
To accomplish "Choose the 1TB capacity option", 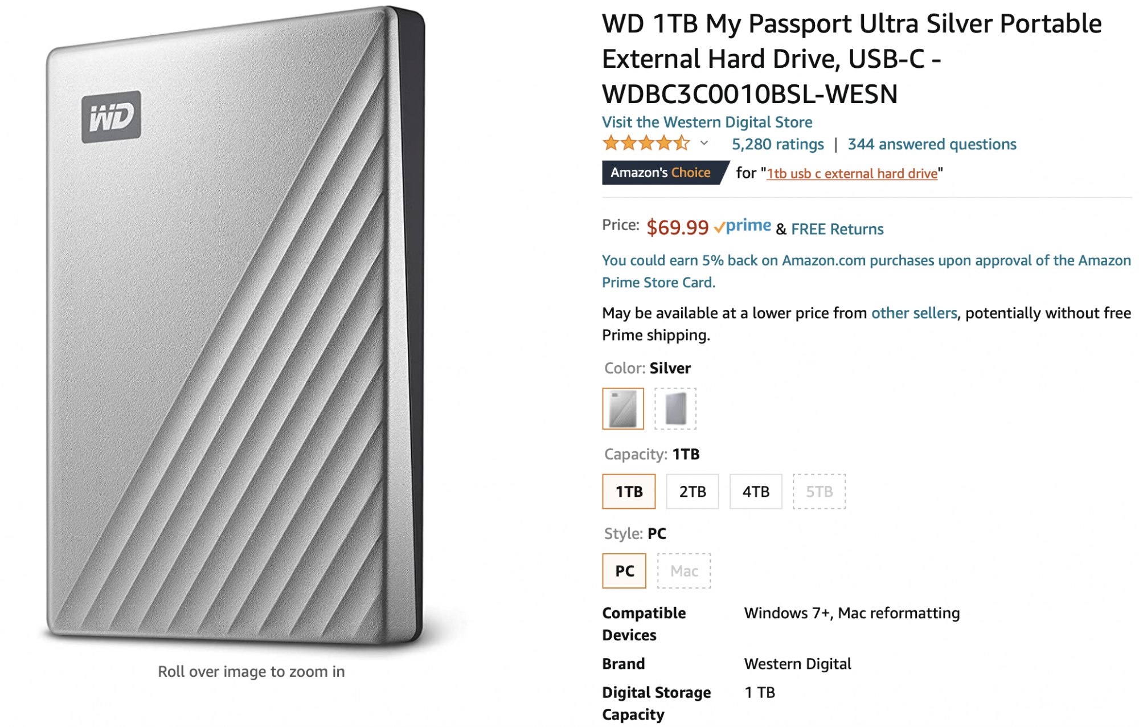I will click(x=629, y=491).
